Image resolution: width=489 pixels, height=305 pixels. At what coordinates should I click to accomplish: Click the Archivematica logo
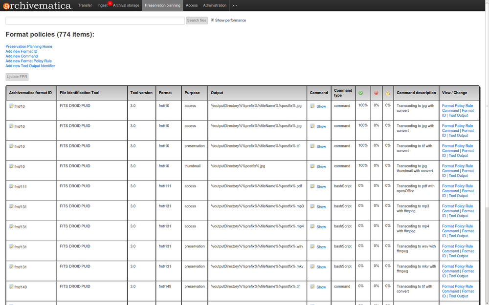(37, 6)
